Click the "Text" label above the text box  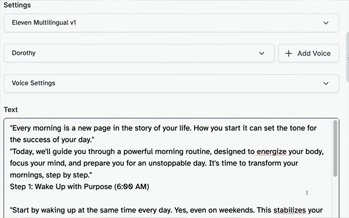[x=11, y=110]
